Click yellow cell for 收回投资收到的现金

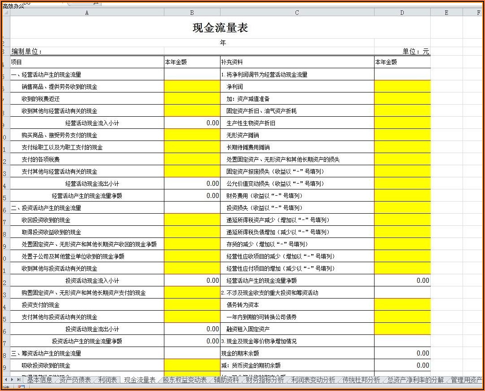coord(192,220)
